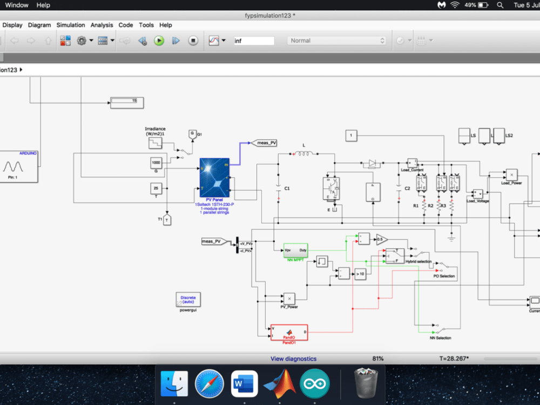This screenshot has width=540, height=405.
Task: Open the Diagram menu
Action: [39, 25]
